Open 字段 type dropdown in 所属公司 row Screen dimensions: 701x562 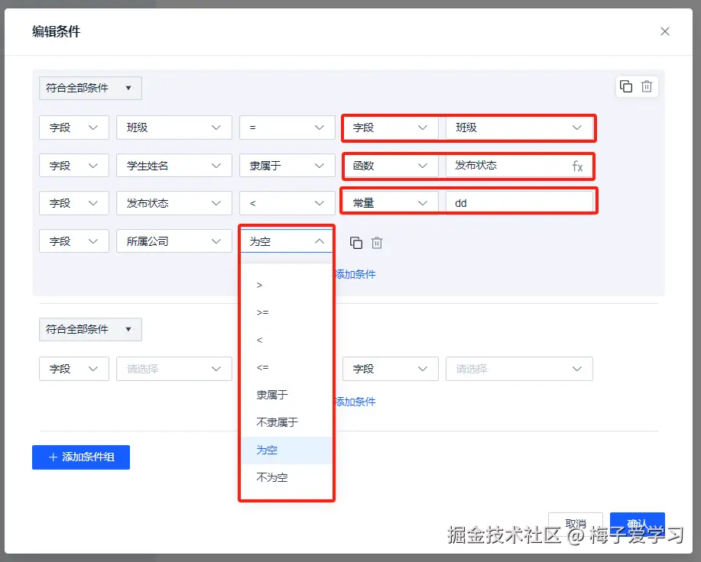[x=73, y=241]
